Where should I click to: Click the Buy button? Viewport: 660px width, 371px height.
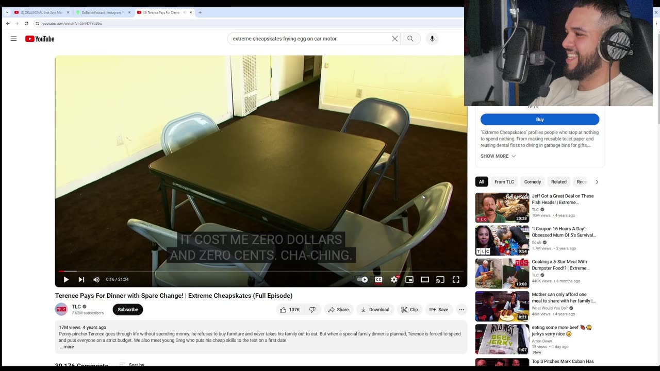[540, 120]
